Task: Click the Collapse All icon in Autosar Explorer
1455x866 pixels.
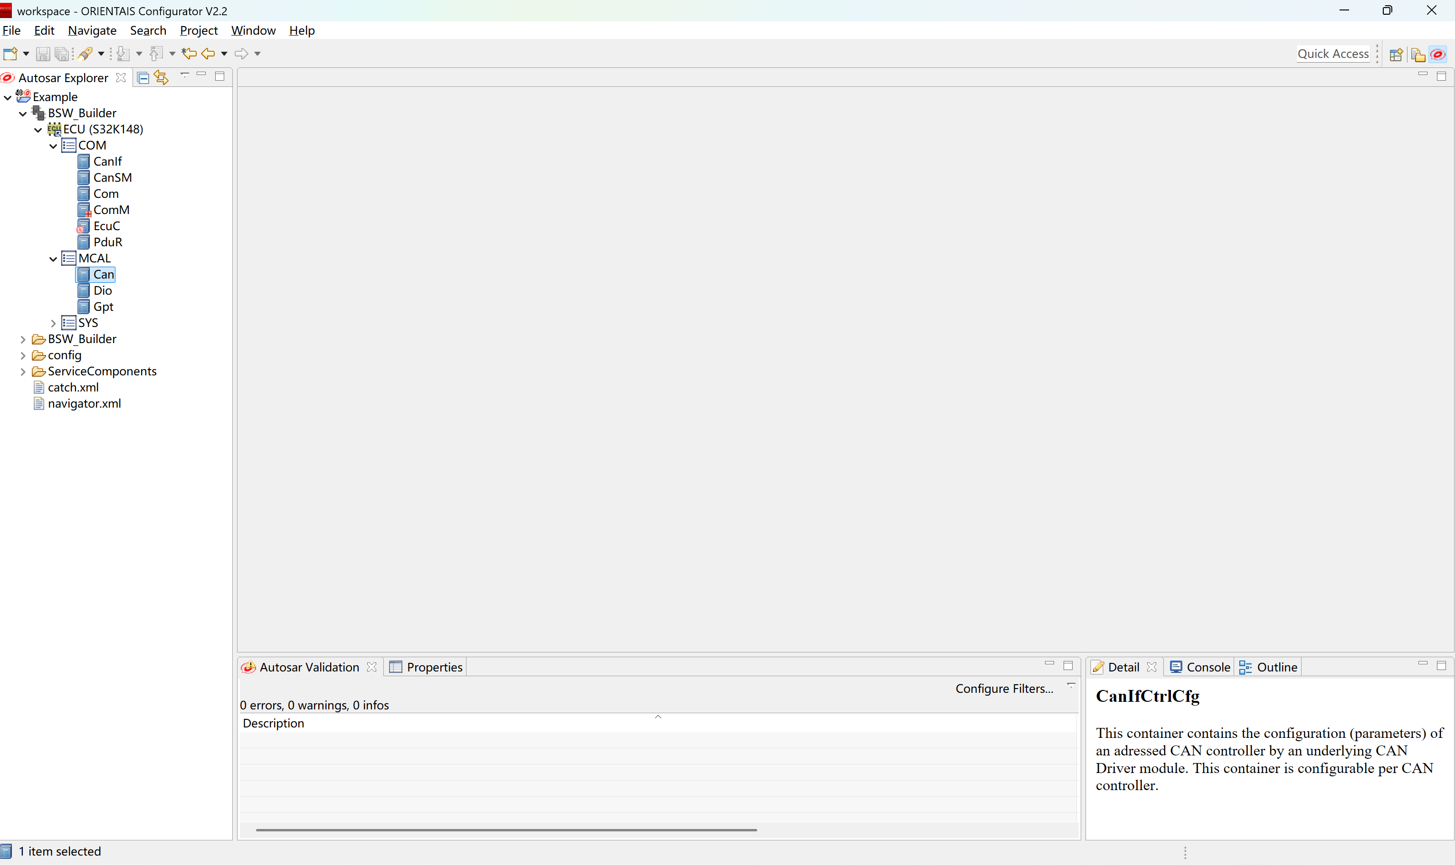Action: 143,78
